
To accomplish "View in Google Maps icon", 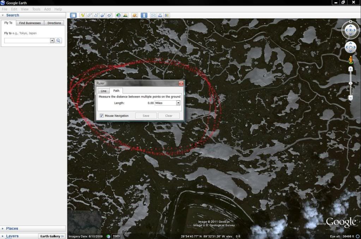I will [167, 15].
